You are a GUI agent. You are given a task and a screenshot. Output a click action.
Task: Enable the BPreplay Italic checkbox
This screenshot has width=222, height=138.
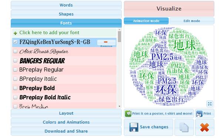15,79
